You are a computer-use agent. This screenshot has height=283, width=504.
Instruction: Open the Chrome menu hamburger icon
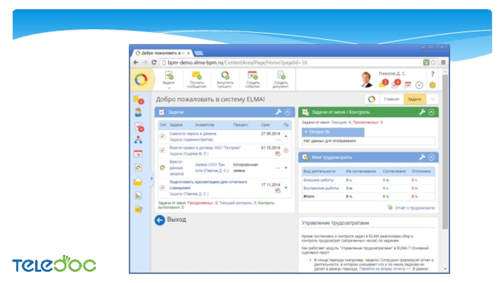pos(444,62)
